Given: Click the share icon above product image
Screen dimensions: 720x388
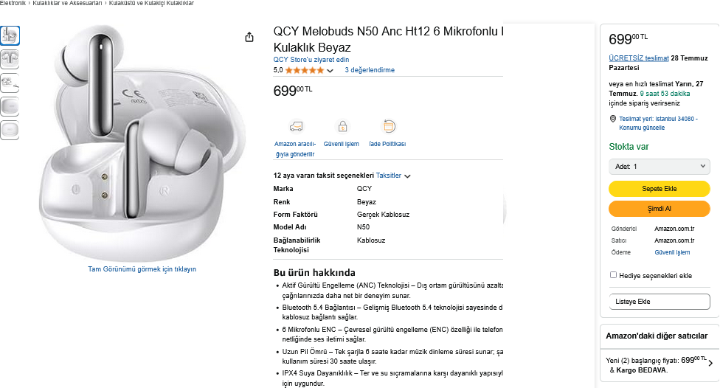Looking at the screenshot, I should [249, 37].
